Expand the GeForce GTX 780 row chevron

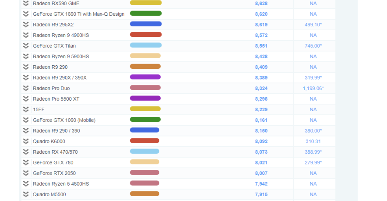coord(26,162)
